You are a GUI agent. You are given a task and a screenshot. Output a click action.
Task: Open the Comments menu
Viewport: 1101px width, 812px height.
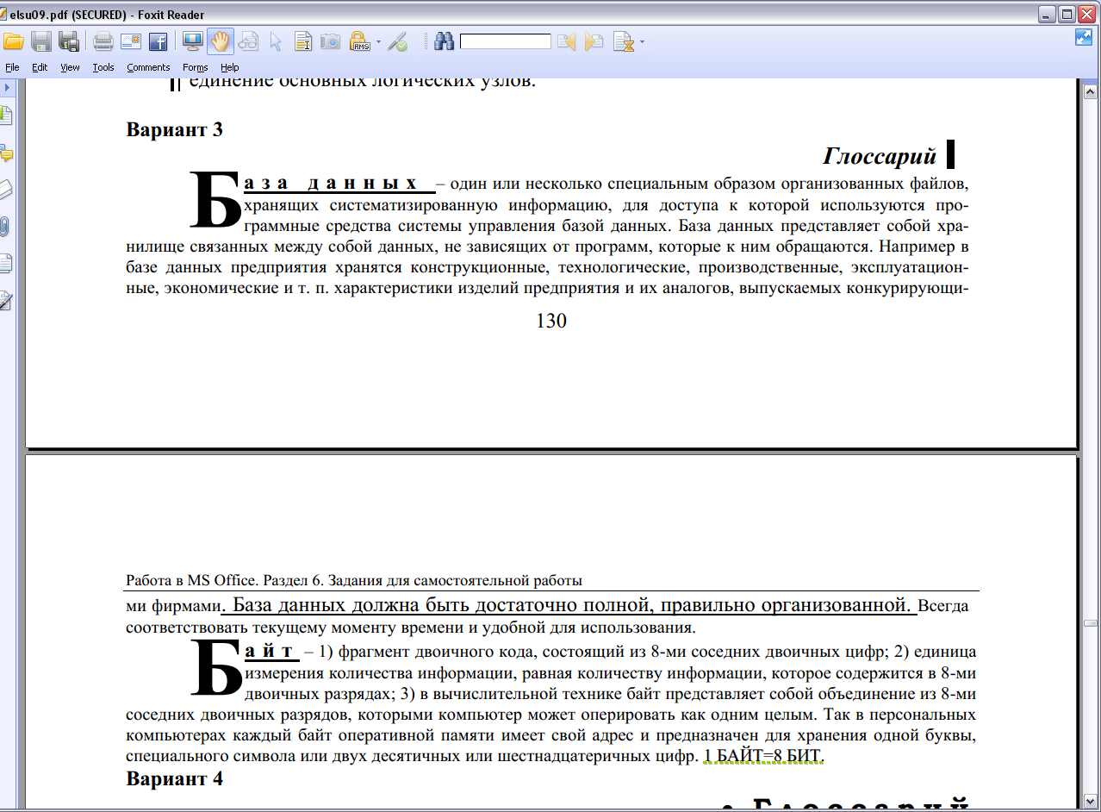point(148,67)
